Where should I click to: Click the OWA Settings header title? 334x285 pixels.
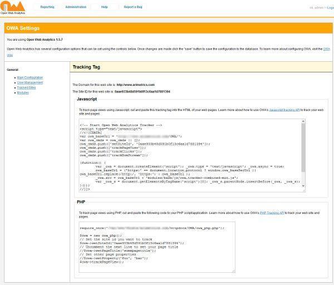23,28
